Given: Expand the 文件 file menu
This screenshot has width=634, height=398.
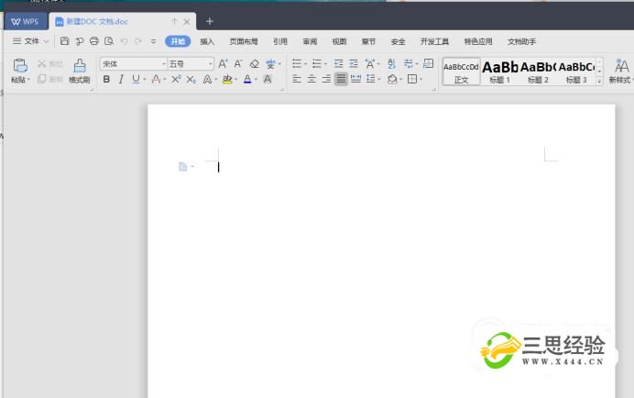Looking at the screenshot, I should point(31,41).
